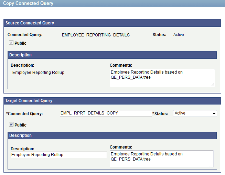Click the *Status: label in target section
The height and width of the screenshot is (175, 225).
click(x=160, y=113)
